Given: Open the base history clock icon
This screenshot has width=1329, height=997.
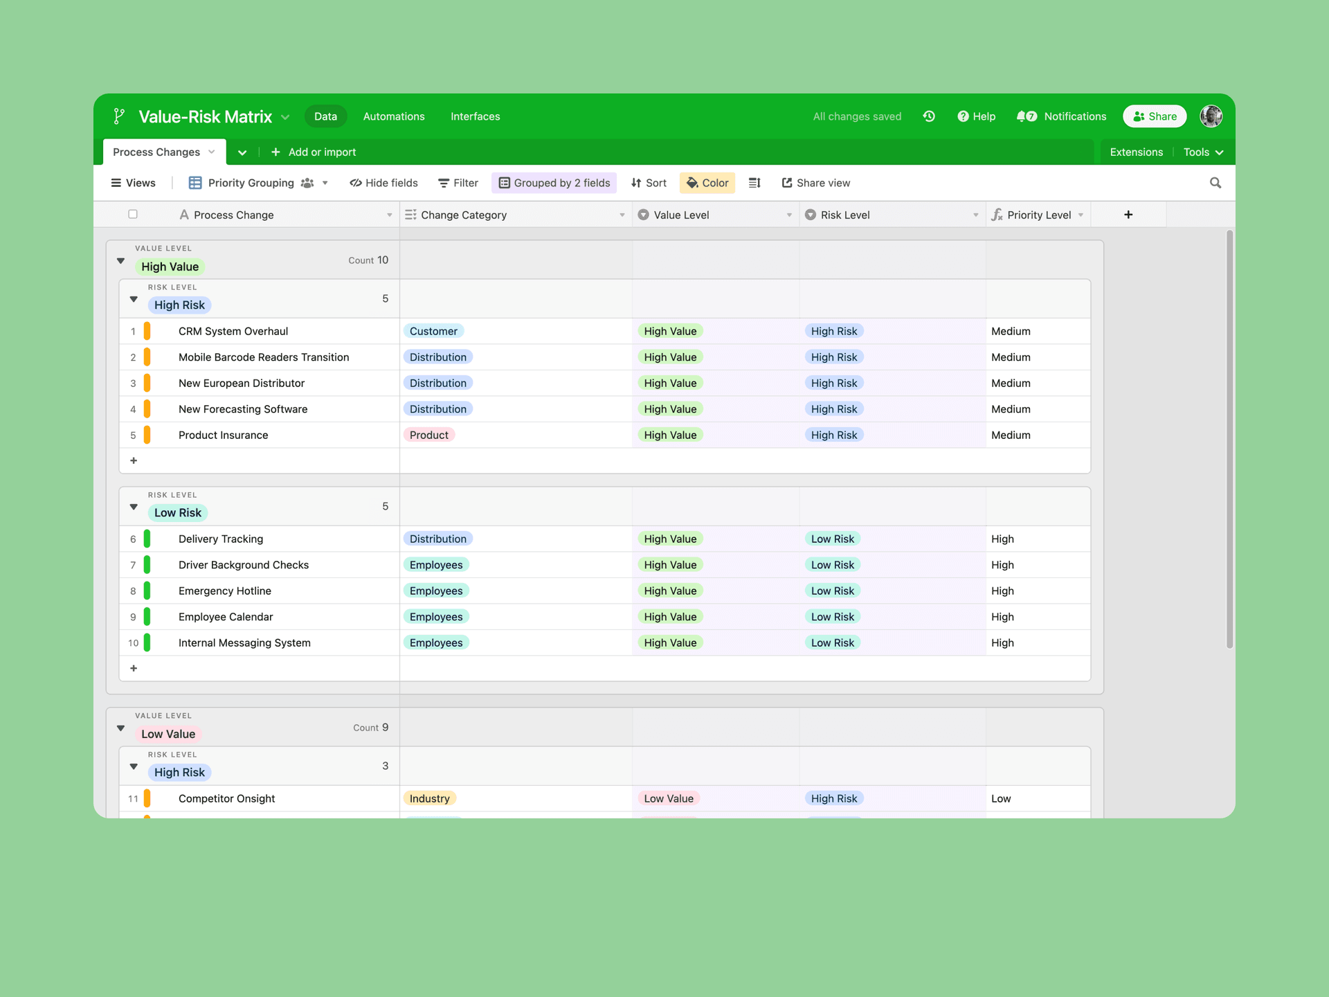Looking at the screenshot, I should point(929,116).
